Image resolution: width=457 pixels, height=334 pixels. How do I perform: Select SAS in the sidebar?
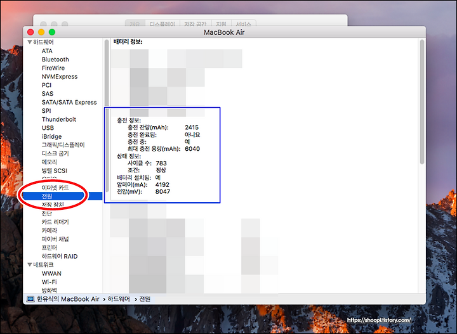pyautogui.click(x=48, y=94)
